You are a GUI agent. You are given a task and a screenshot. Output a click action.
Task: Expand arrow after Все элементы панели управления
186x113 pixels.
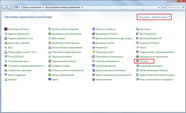tap(82, 7)
